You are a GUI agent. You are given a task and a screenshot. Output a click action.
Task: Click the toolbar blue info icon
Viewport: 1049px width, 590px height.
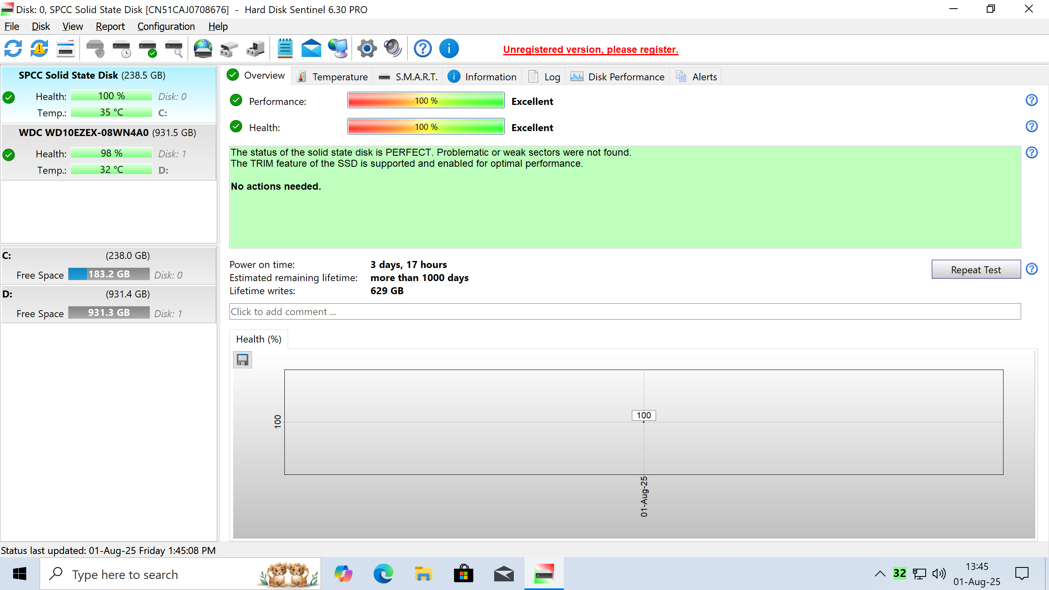pyautogui.click(x=449, y=49)
